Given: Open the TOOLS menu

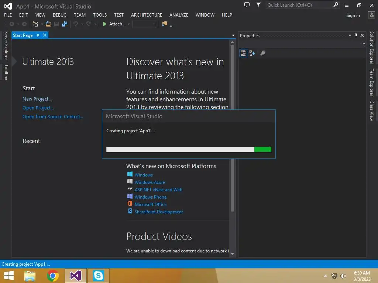Looking at the screenshot, I should click(100, 15).
